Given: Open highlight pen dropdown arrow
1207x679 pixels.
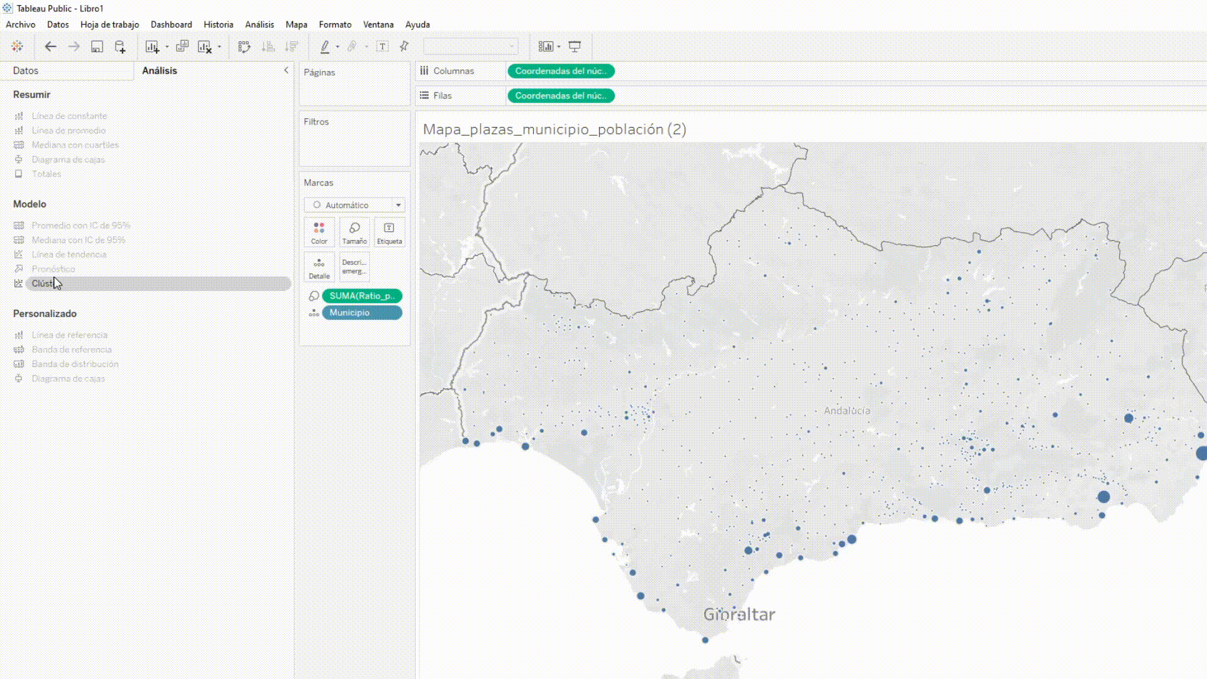Looking at the screenshot, I should [x=338, y=47].
